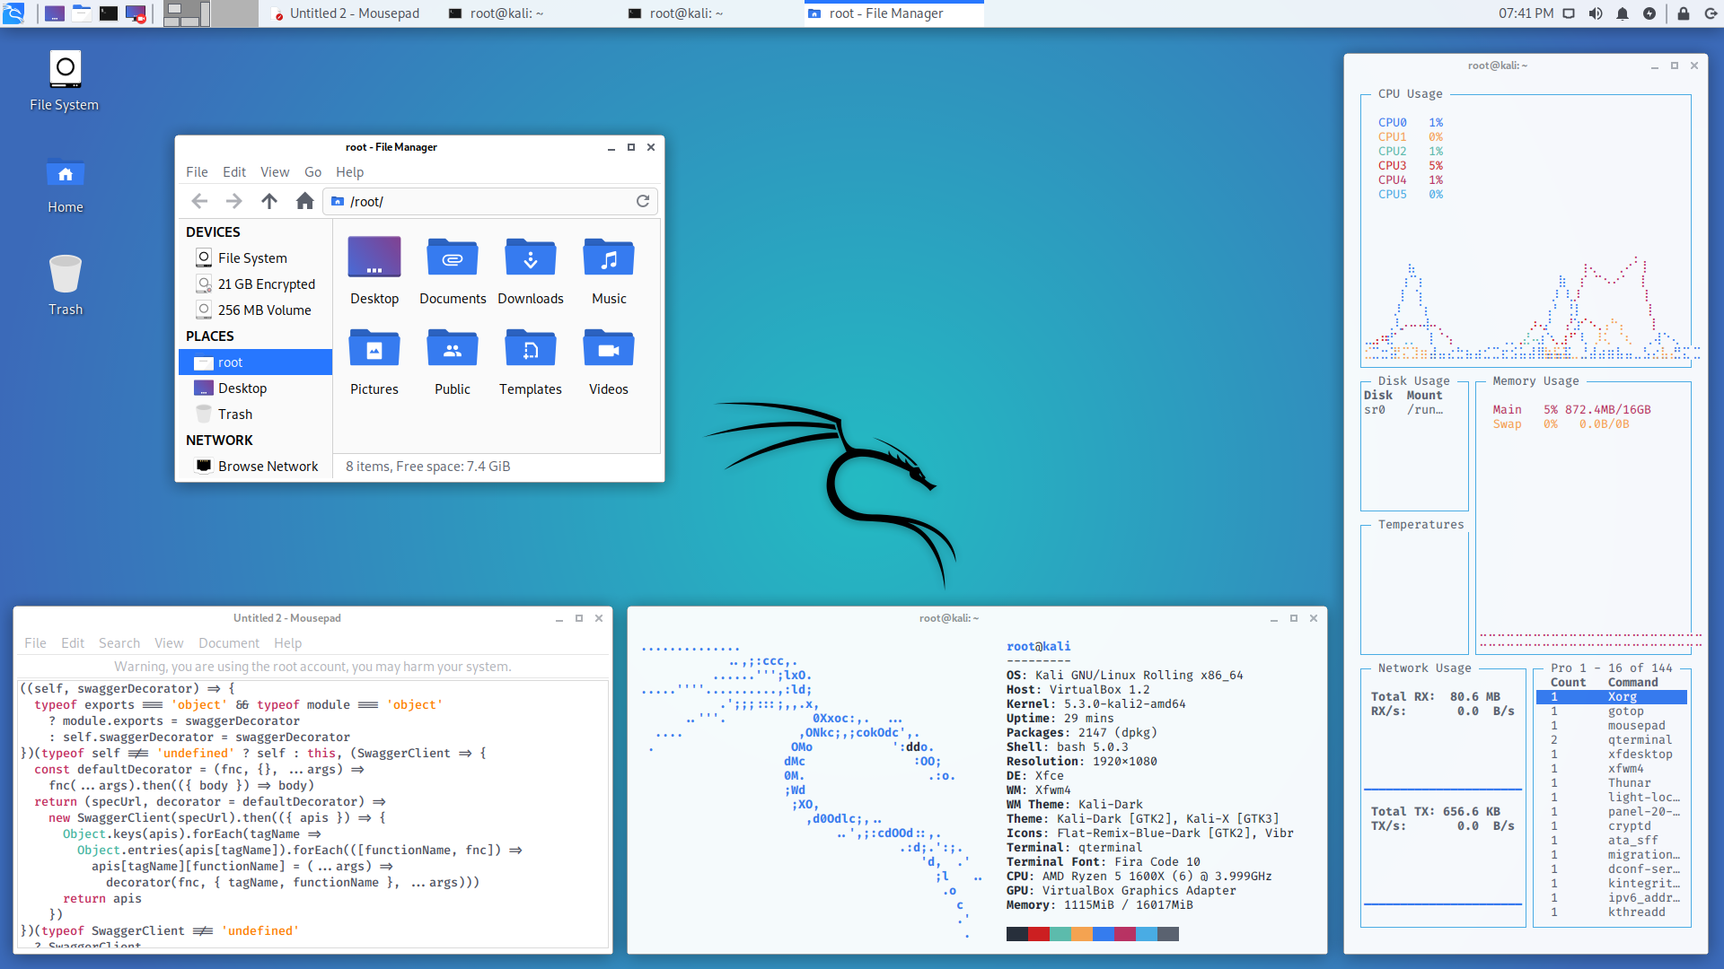Select File System under Devices
The width and height of the screenshot is (1724, 969).
[256, 258]
